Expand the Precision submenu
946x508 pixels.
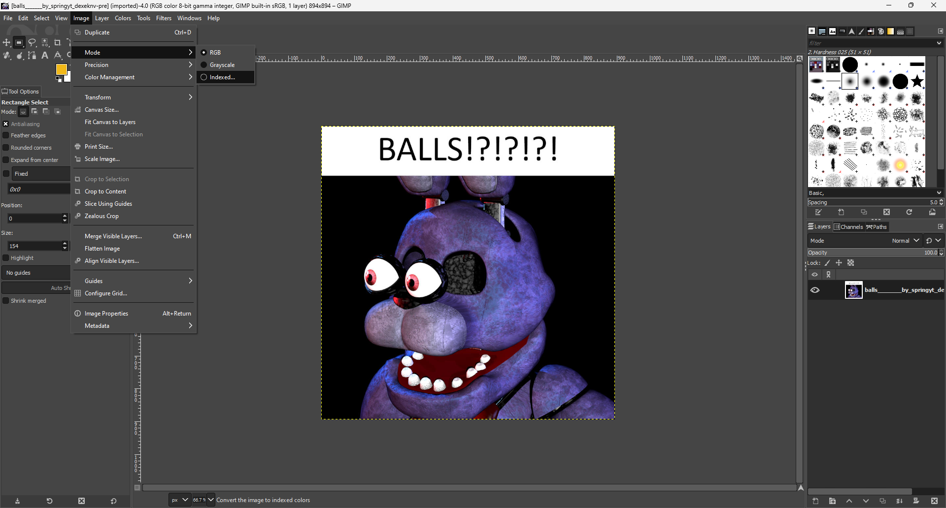click(134, 65)
